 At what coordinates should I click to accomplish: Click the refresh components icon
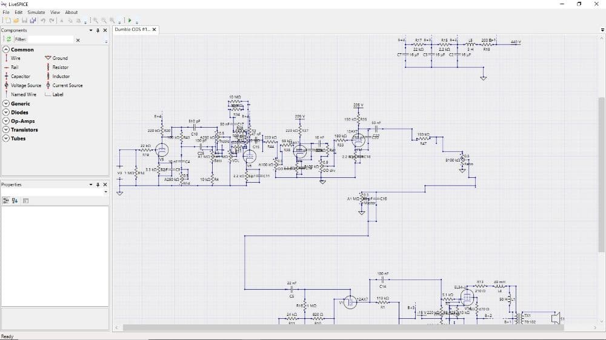[x=8, y=39]
